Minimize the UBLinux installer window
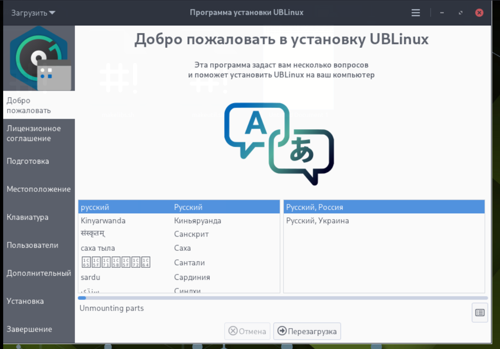 (x=442, y=13)
